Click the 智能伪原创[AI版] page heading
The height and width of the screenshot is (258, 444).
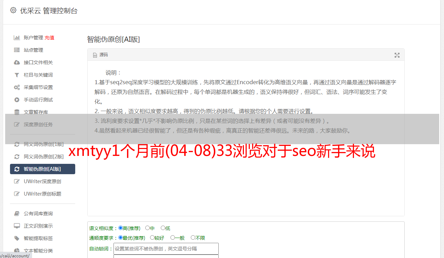click(114, 39)
